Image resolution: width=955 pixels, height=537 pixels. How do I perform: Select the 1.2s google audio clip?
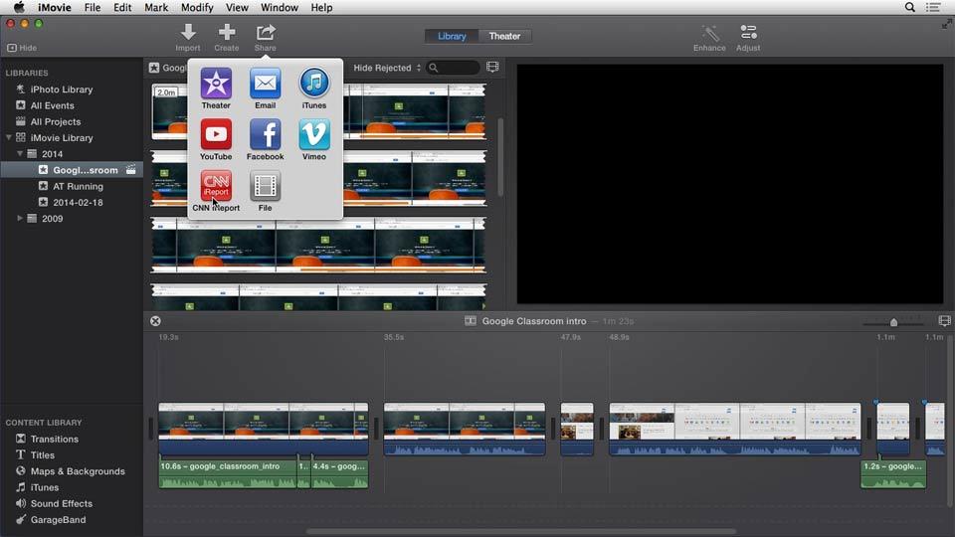pos(893,474)
